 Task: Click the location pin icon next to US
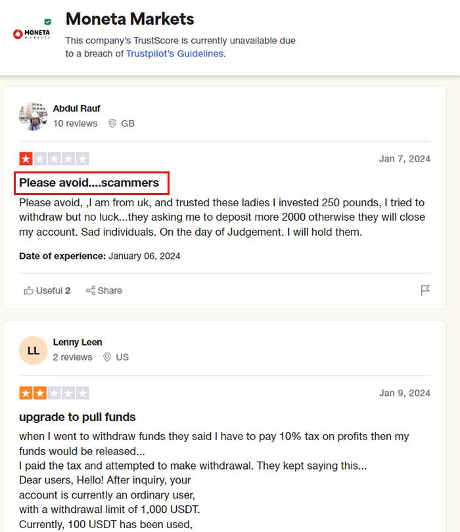coord(107,357)
